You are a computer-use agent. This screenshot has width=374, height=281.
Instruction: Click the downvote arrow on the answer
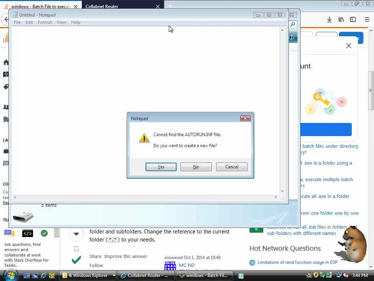pos(76,234)
